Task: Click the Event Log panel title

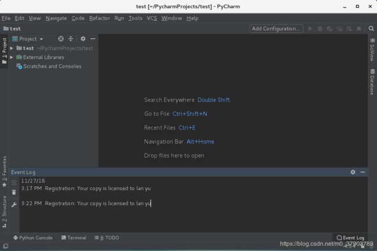Action: tap(23, 172)
